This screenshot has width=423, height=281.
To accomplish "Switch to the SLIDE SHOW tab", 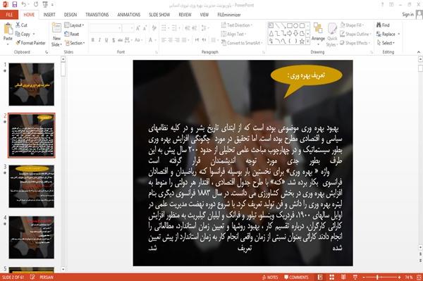I will 159,15.
